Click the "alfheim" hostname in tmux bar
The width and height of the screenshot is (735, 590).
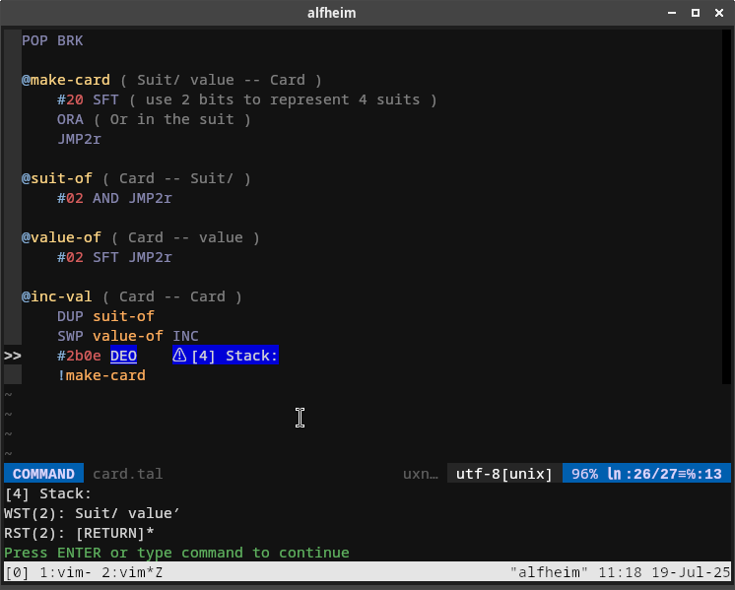tap(549, 572)
